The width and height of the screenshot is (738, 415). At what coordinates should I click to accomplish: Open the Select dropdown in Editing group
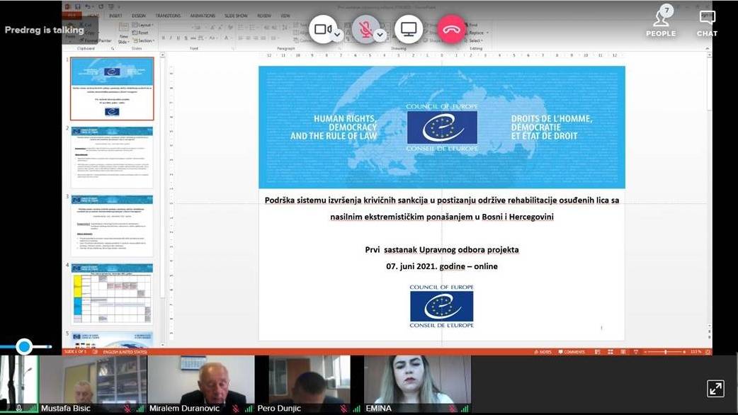[475, 41]
